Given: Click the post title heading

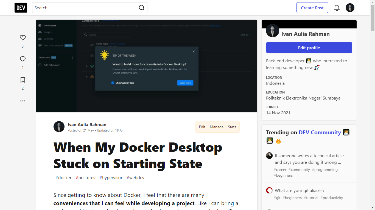Looking at the screenshot, I should [138, 156].
